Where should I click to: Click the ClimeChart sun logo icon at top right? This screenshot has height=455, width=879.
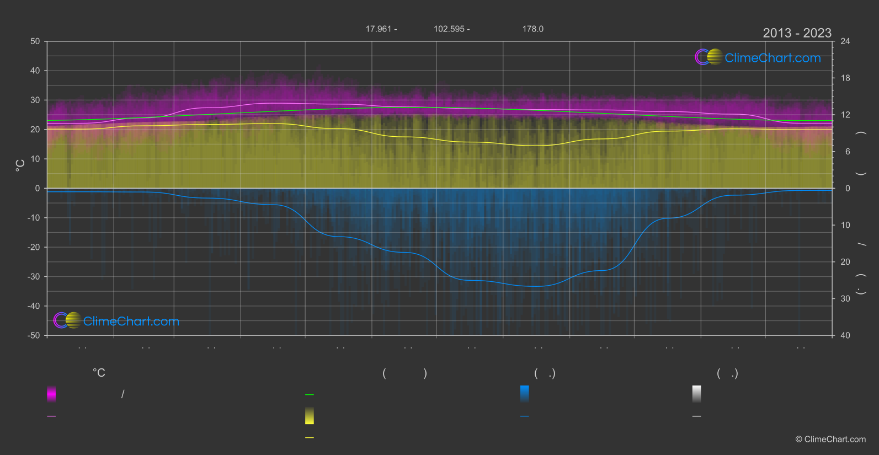(x=708, y=57)
